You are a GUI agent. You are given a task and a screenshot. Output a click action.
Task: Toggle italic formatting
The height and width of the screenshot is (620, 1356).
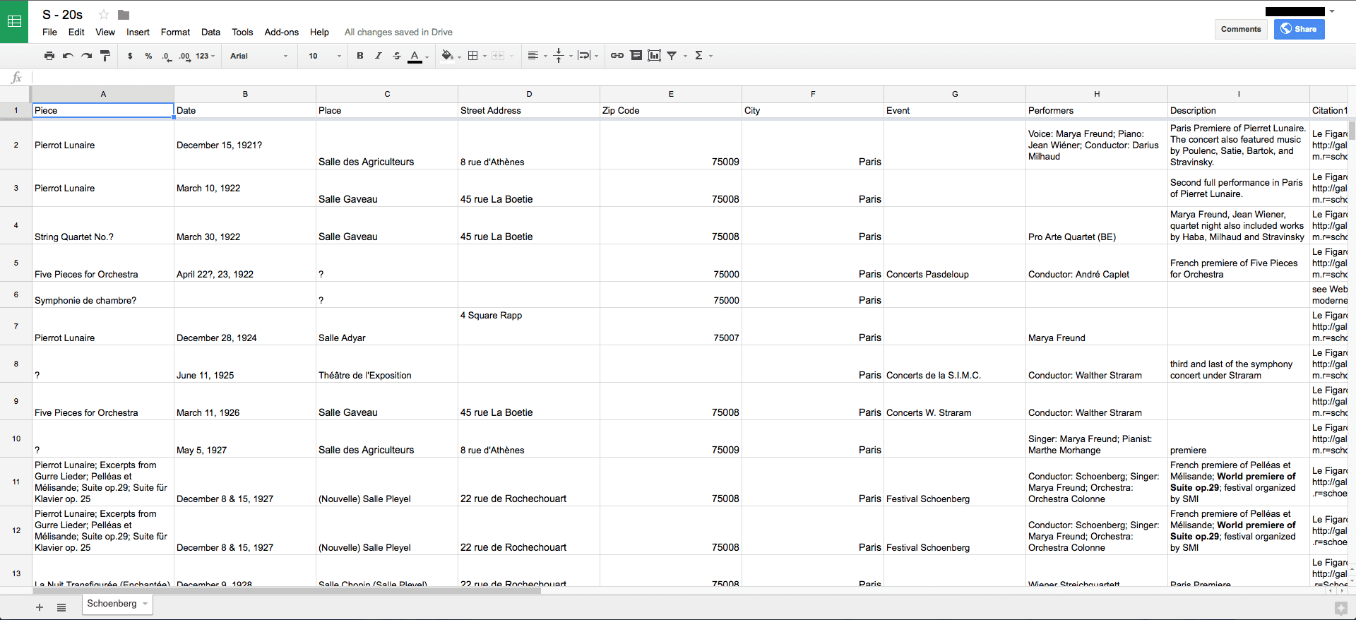pyautogui.click(x=379, y=56)
